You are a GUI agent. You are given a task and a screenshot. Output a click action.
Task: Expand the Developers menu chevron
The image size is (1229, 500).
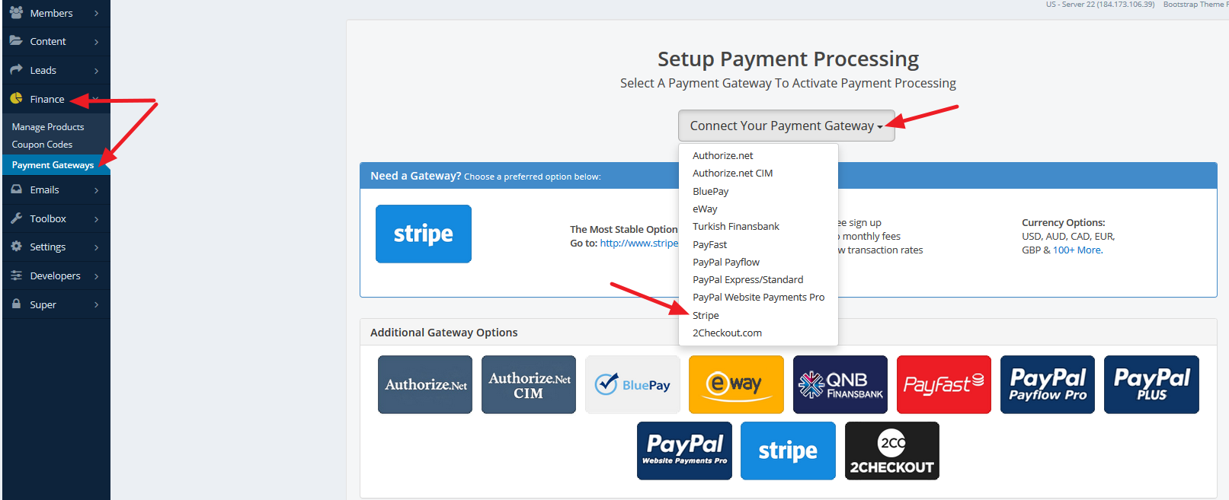pyautogui.click(x=96, y=276)
